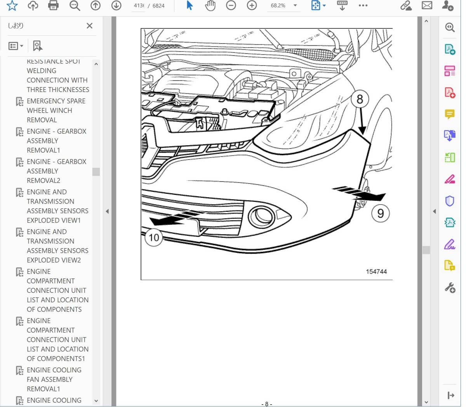Click the bookmarks panel scrollbar thumb
Screen dimensions: 466x407
pyautogui.click(x=96, y=172)
